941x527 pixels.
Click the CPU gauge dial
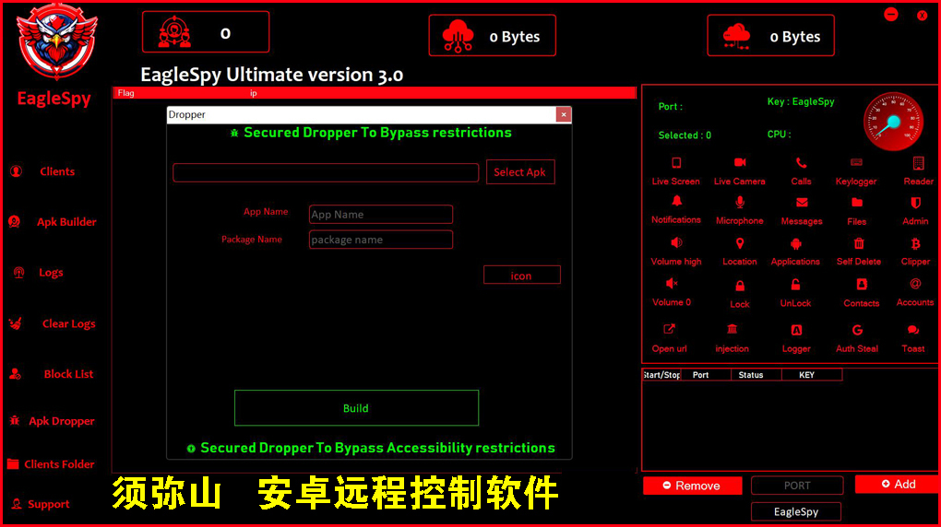coord(893,122)
